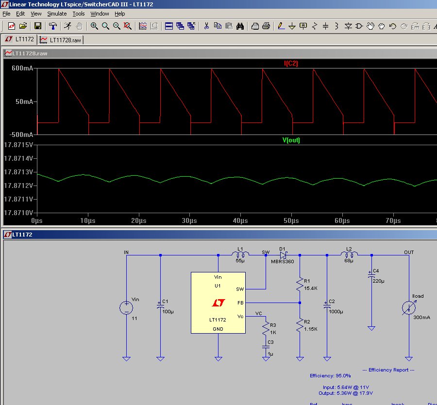The image size is (437, 405).
Task: Select the Vin voltage source symbol
Action: point(126,308)
